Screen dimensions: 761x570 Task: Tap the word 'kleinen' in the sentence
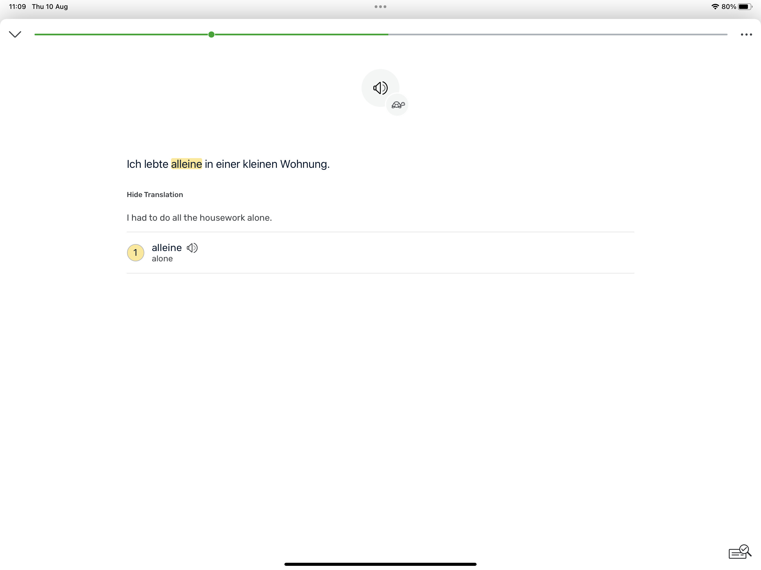pos(260,164)
